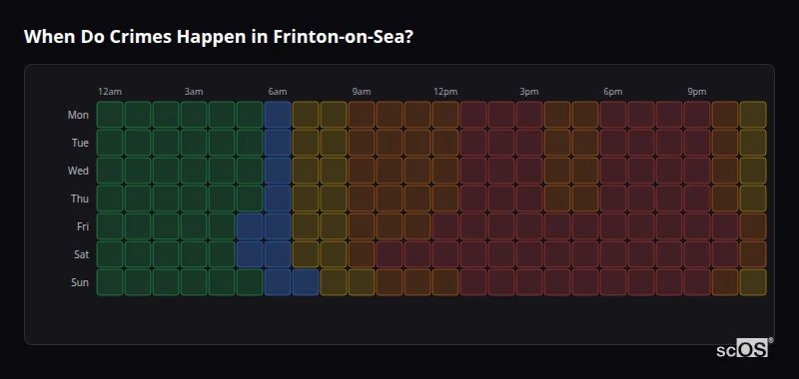Image resolution: width=799 pixels, height=379 pixels.
Task: Select the Wednesday 6am blue cell
Action: tap(278, 171)
